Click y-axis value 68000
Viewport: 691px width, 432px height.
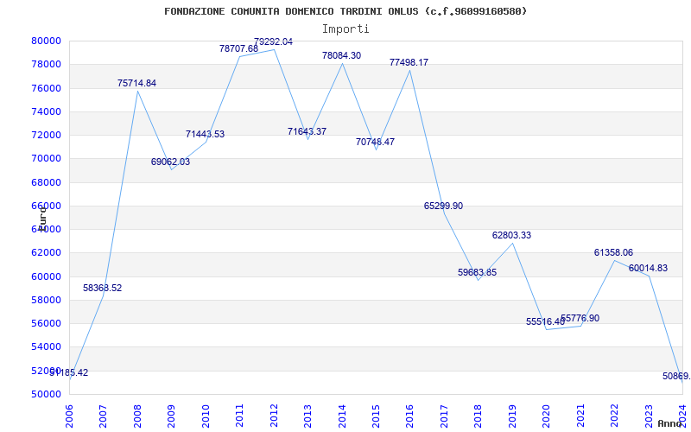click(x=46, y=182)
